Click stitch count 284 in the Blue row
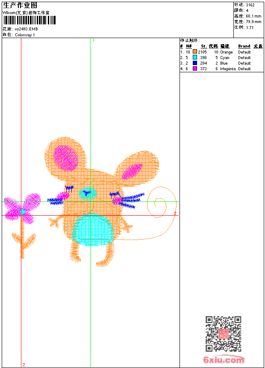 (x=203, y=63)
